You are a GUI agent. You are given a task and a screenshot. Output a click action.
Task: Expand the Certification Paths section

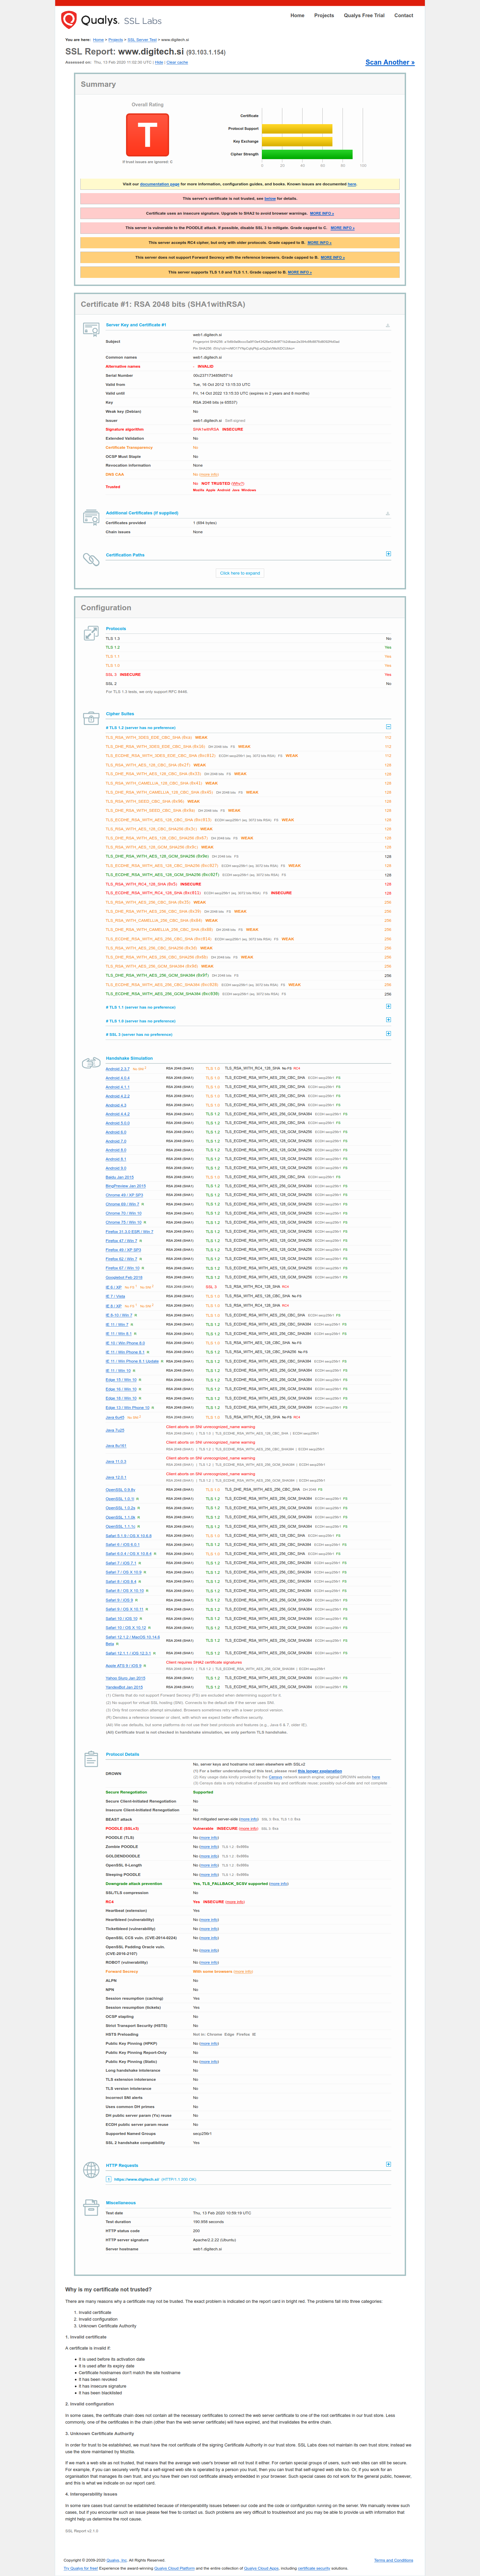point(388,554)
